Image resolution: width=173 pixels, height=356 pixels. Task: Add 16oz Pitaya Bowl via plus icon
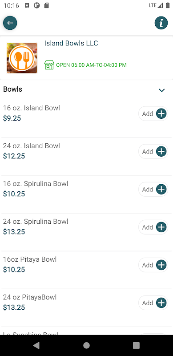click(161, 265)
